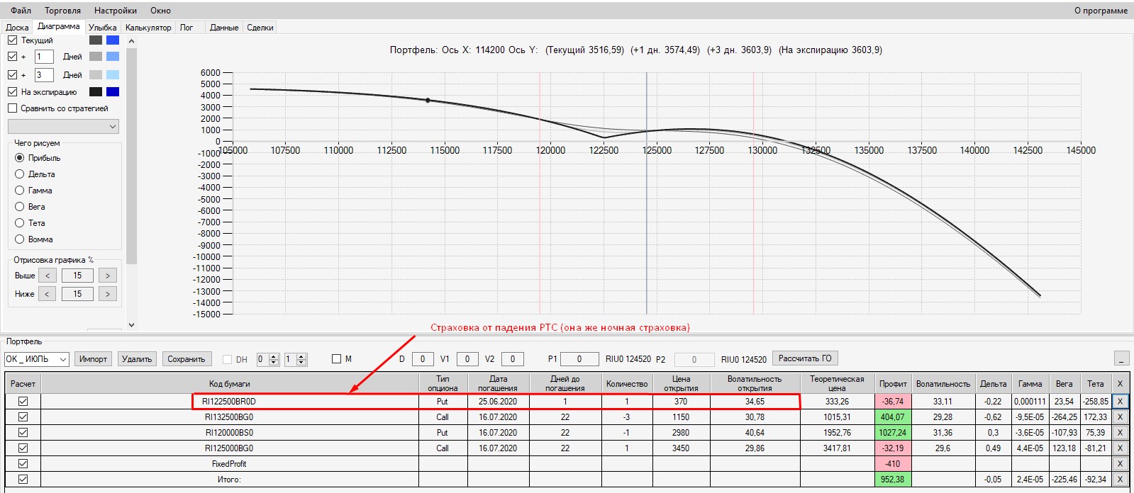The image size is (1134, 493).
Task: Click the left panel scroll down arrow
Action: point(131,325)
